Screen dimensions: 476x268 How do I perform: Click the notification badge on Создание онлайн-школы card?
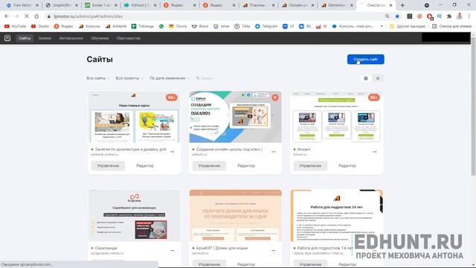click(x=275, y=98)
